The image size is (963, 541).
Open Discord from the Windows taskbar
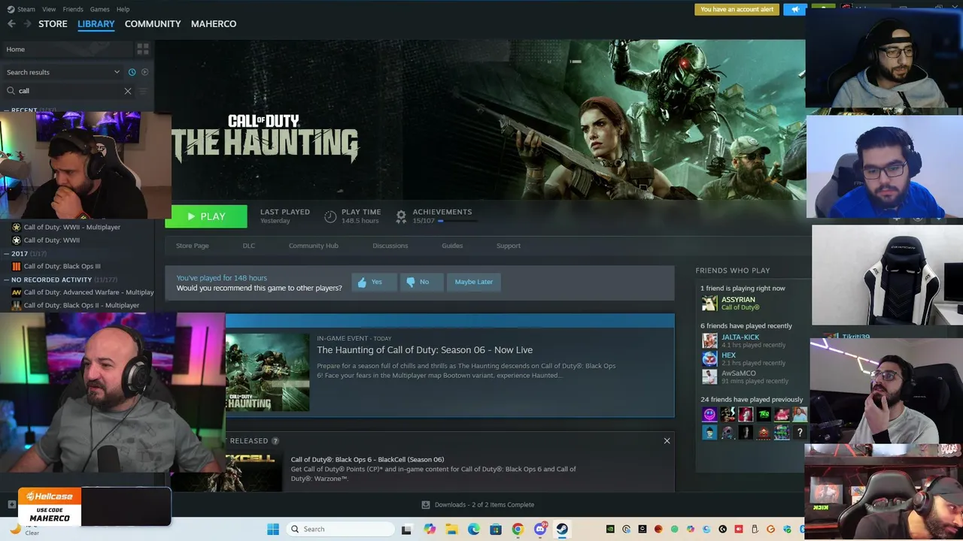(540, 529)
